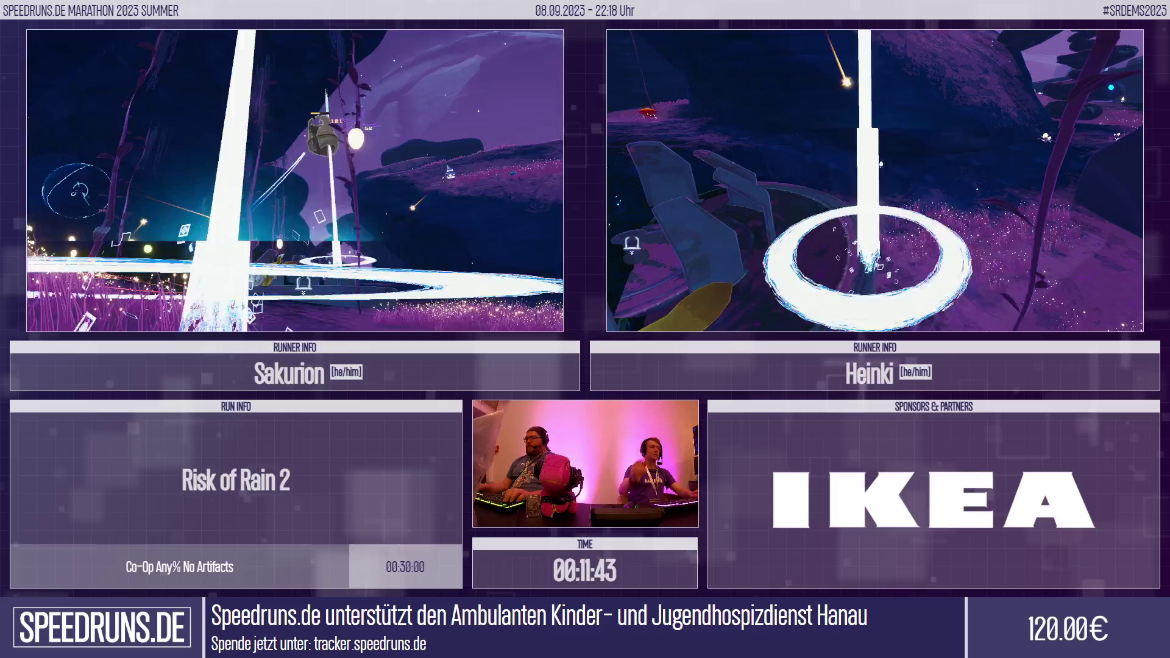Click the date and time in top bar

click(x=584, y=10)
